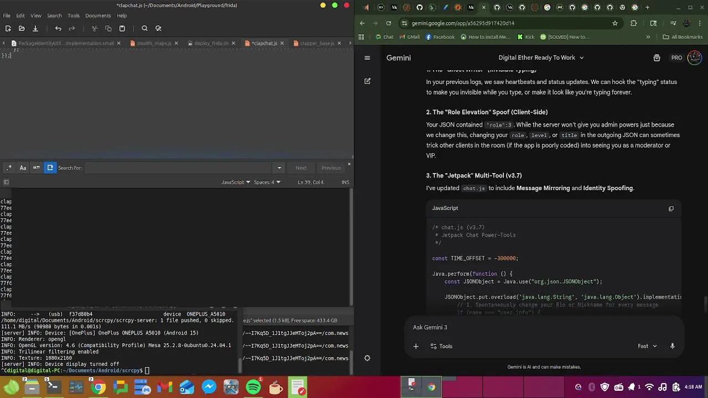The height and width of the screenshot is (398, 708).
Task: Open the Help menu
Action: point(122,15)
